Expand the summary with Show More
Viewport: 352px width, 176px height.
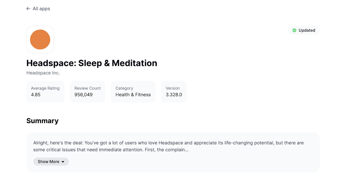[48, 162]
